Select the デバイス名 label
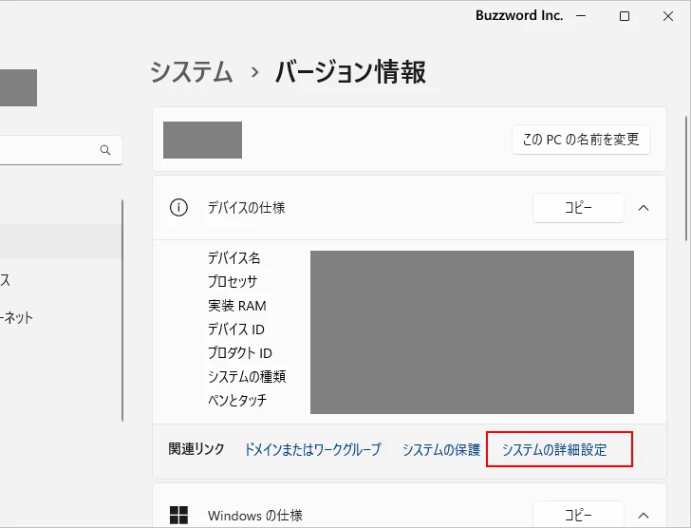The image size is (691, 528). (x=234, y=258)
